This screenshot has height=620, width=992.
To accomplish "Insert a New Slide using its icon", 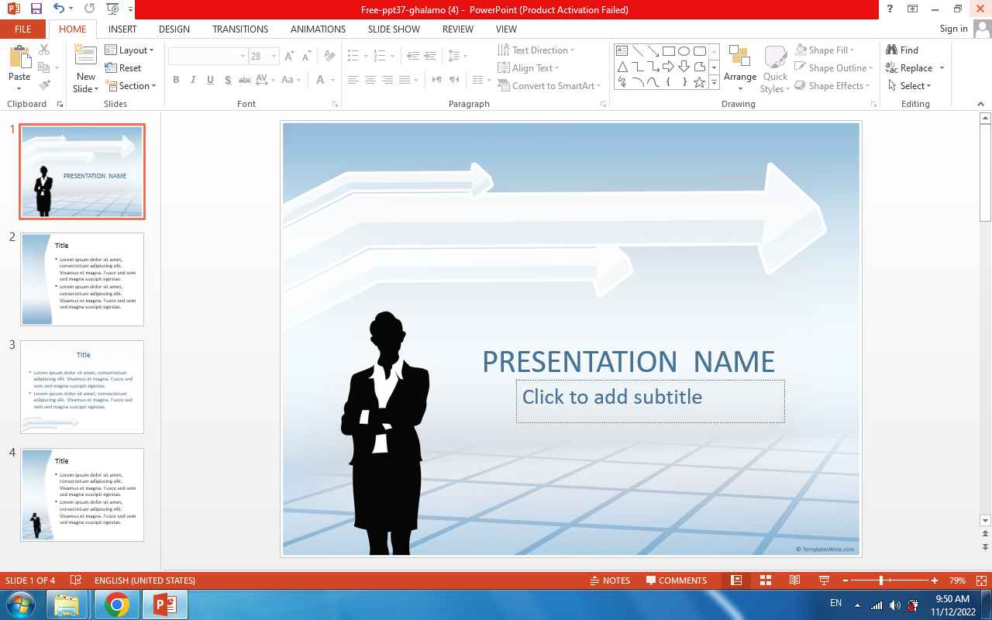I will pyautogui.click(x=85, y=54).
